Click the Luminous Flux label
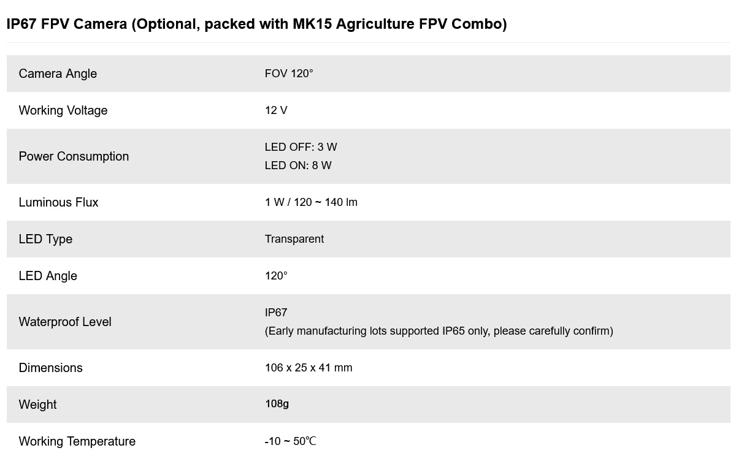736x456 pixels. coord(58,202)
